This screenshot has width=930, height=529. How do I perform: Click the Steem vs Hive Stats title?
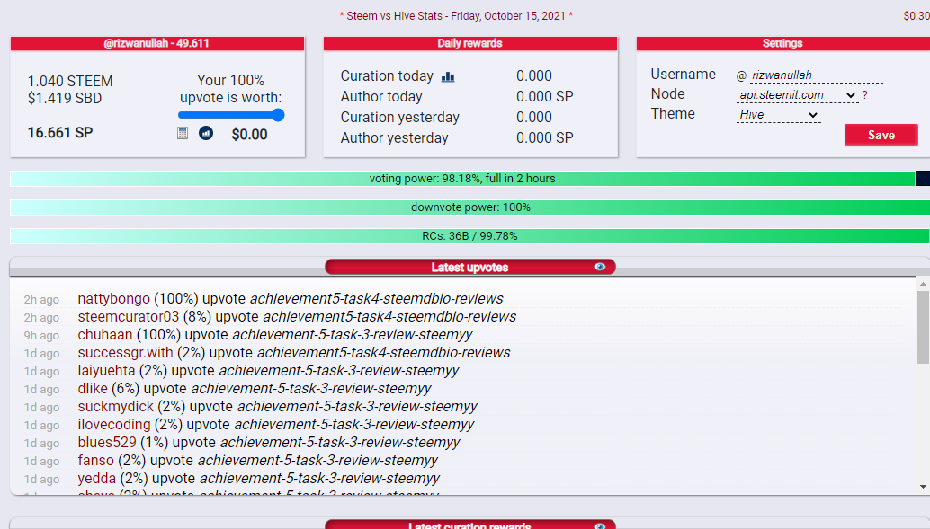pyautogui.click(x=455, y=16)
